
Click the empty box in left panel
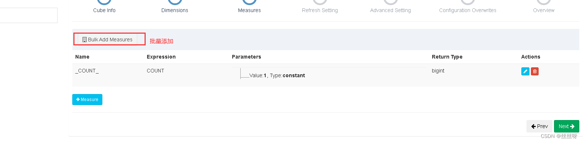(x=29, y=15)
